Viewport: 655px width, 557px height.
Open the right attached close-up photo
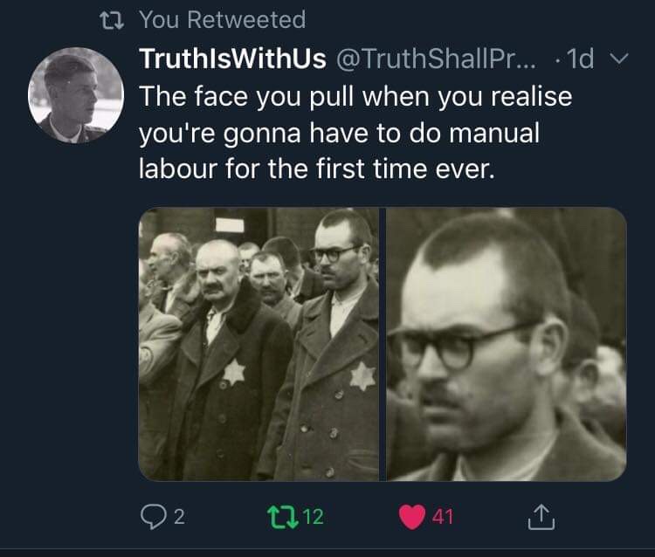pos(506,345)
